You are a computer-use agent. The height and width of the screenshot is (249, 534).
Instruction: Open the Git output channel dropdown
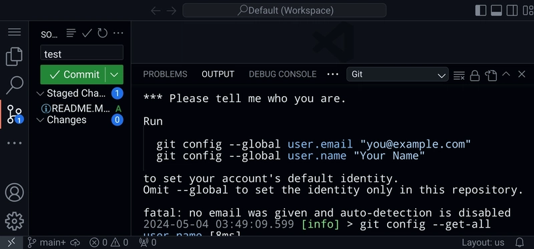click(397, 74)
